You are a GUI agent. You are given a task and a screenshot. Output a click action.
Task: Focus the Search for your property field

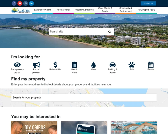84,97
